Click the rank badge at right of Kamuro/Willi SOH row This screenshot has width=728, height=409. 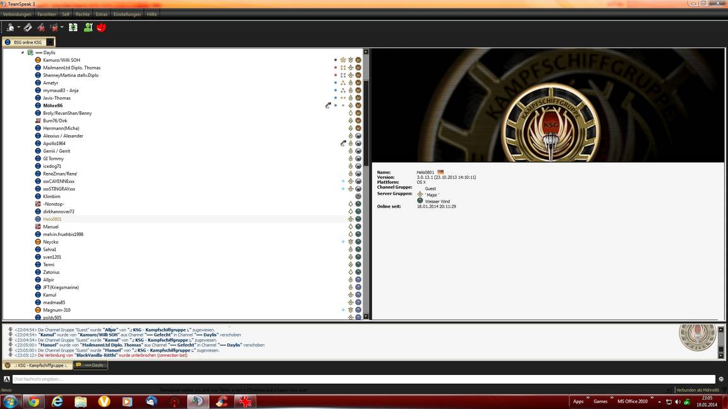coord(358,61)
